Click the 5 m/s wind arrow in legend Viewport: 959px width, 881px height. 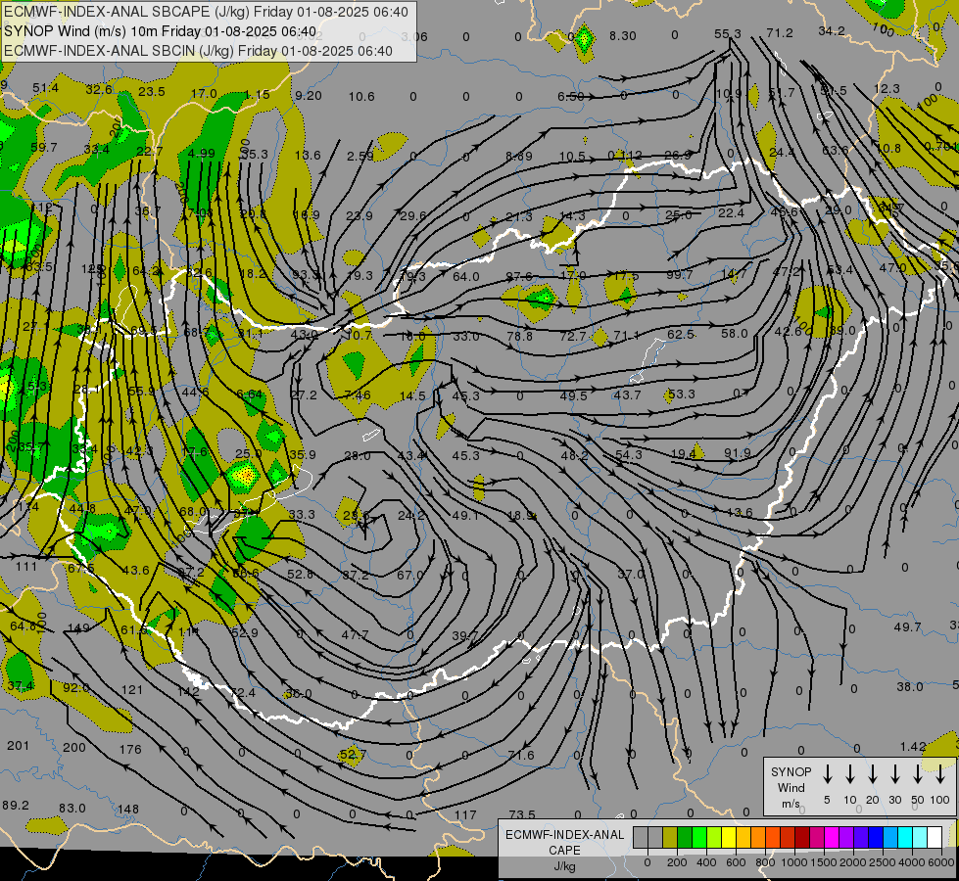pos(827,773)
